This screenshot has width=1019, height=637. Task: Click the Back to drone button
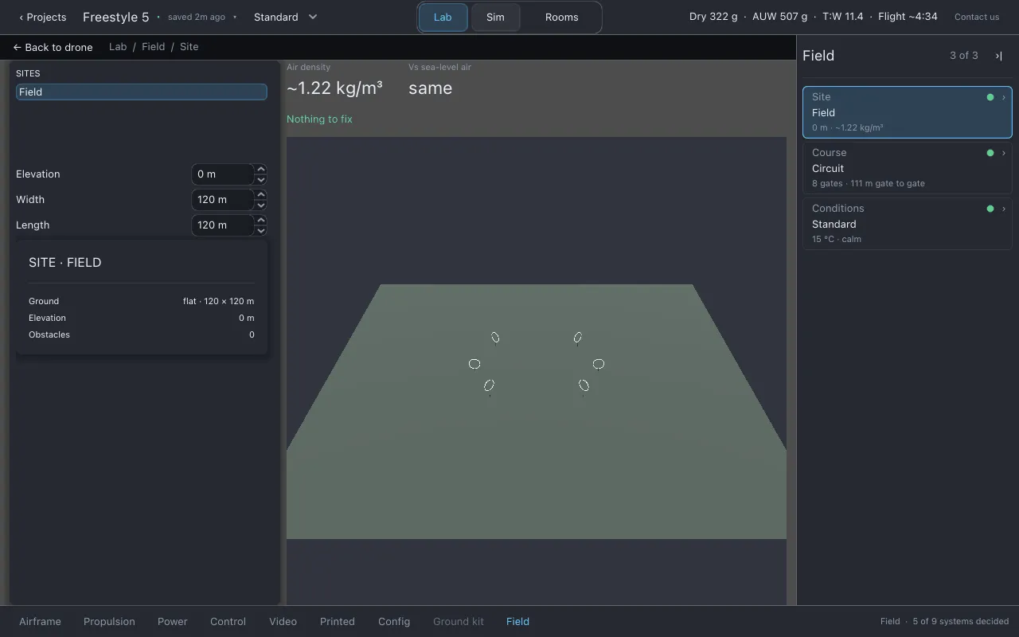click(x=53, y=47)
